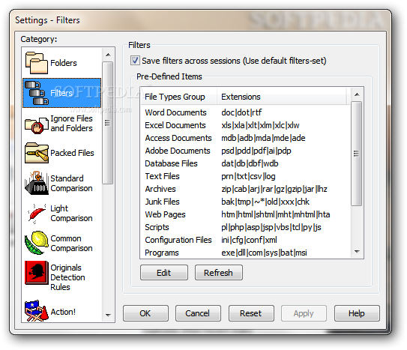Select the Word Documents row

click(x=245, y=112)
